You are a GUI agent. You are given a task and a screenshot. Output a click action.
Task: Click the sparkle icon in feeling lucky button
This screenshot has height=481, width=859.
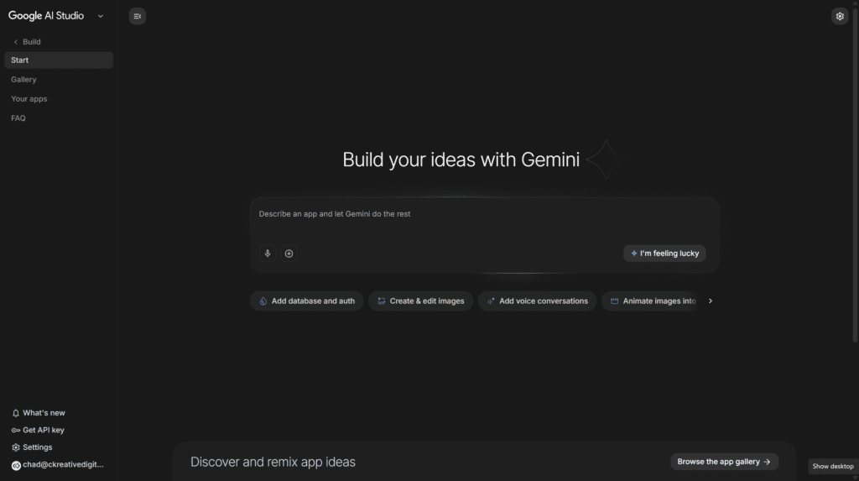[634, 254]
